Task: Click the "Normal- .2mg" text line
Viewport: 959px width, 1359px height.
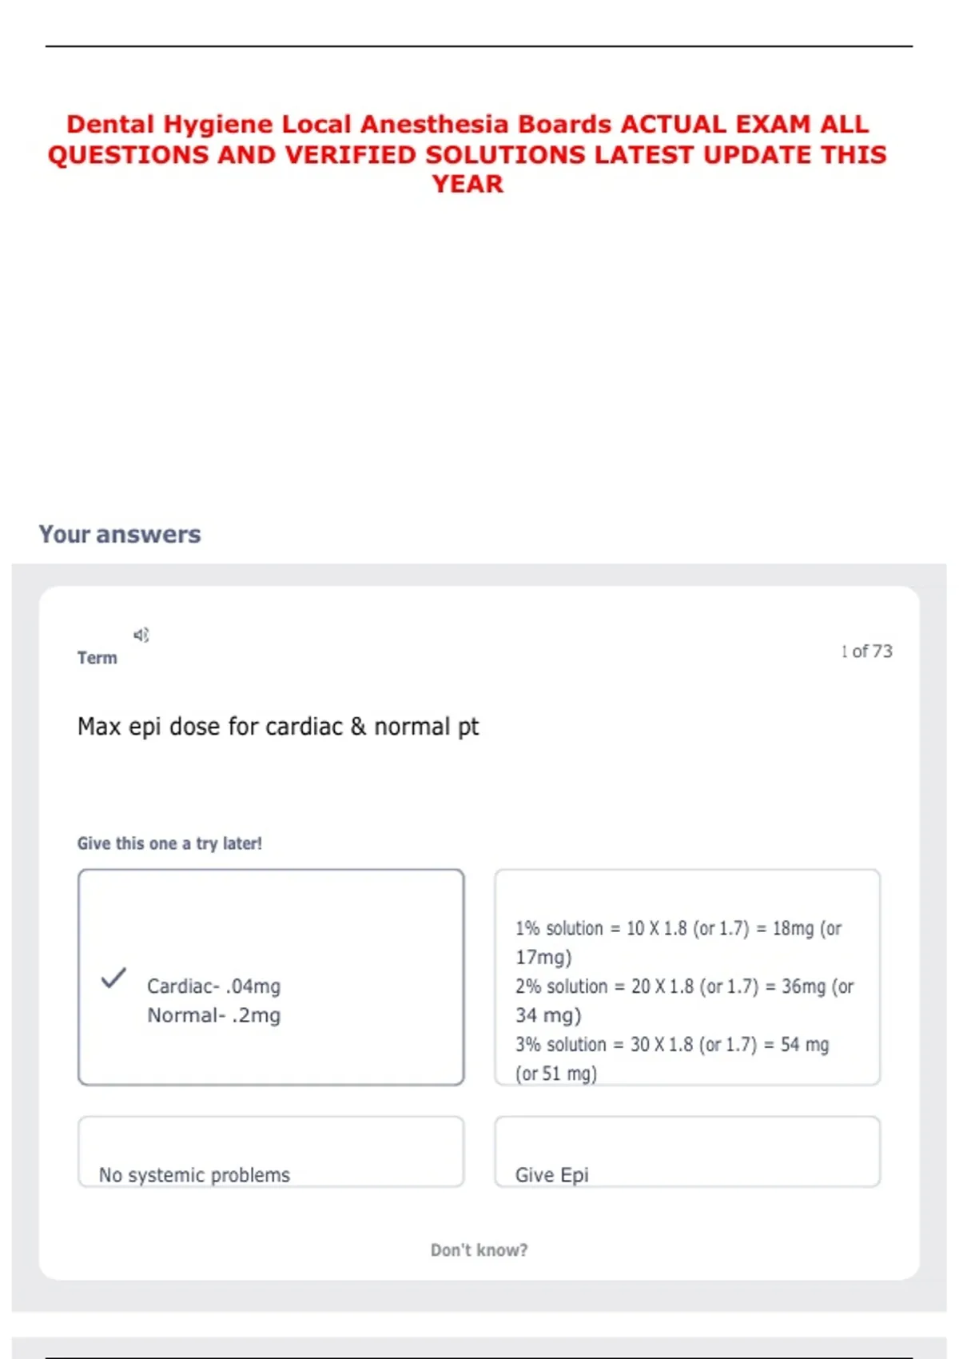Action: coord(213,1015)
